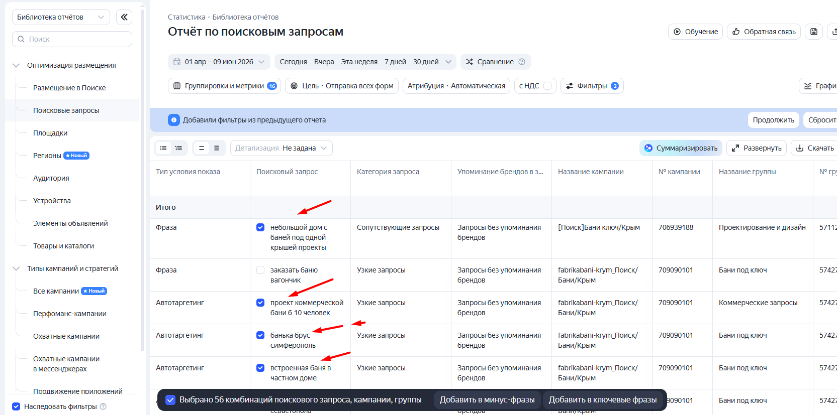Click the save report icon
The height and width of the screenshot is (415, 837).
click(814, 32)
